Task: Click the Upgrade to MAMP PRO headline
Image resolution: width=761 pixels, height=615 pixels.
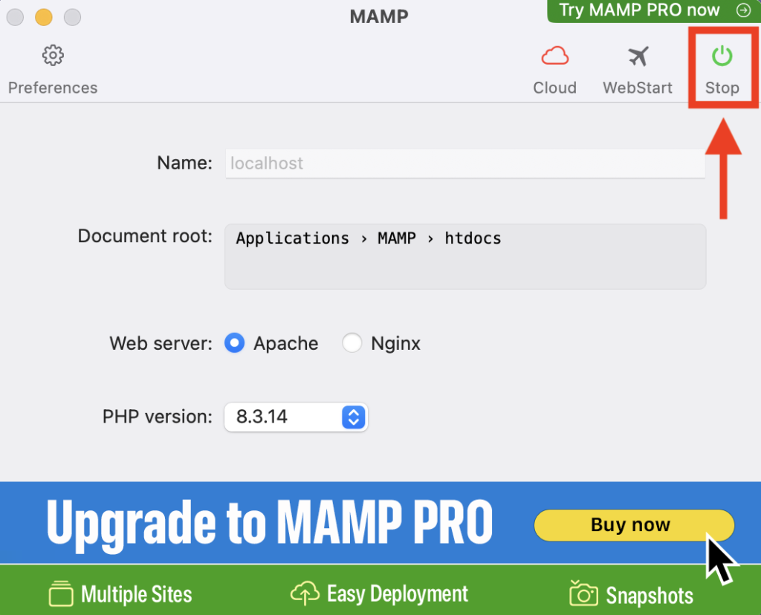Action: point(270,524)
